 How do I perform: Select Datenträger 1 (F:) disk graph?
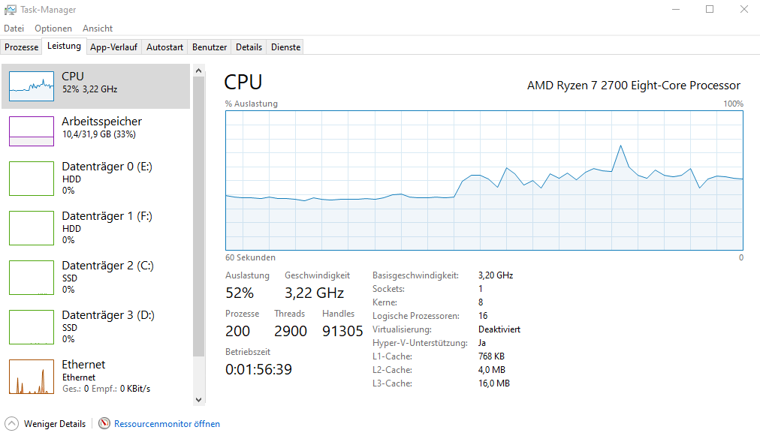32,227
